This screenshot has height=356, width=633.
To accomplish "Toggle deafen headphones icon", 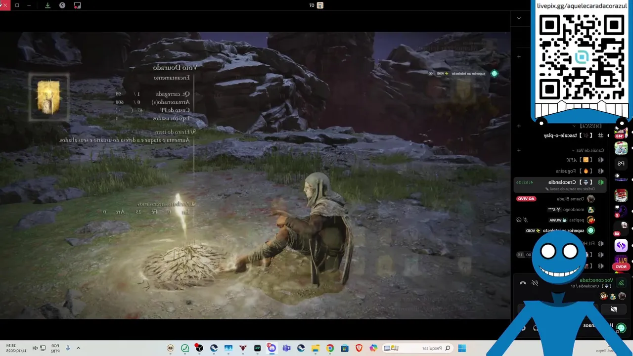I will [535, 327].
